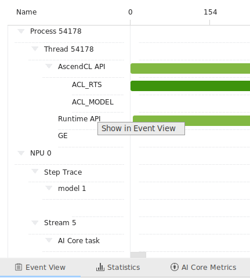Collapse the model 1 entry
Screen dimensions: 250x278
point(49,188)
